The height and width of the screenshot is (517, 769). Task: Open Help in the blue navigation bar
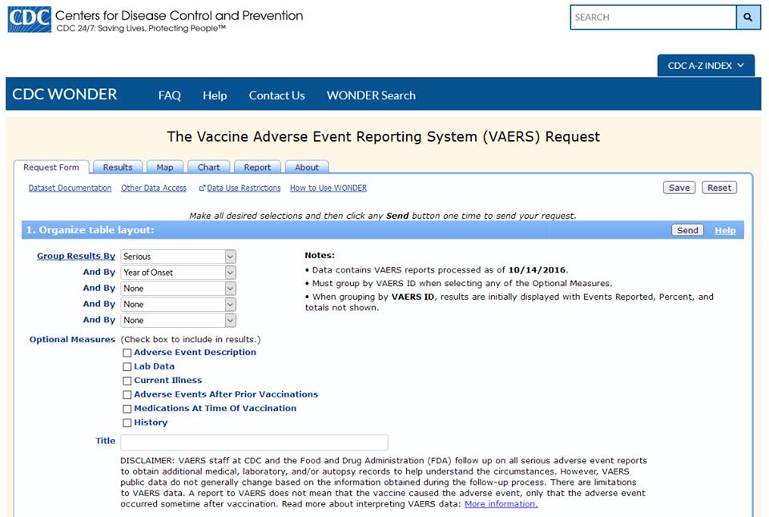[215, 95]
